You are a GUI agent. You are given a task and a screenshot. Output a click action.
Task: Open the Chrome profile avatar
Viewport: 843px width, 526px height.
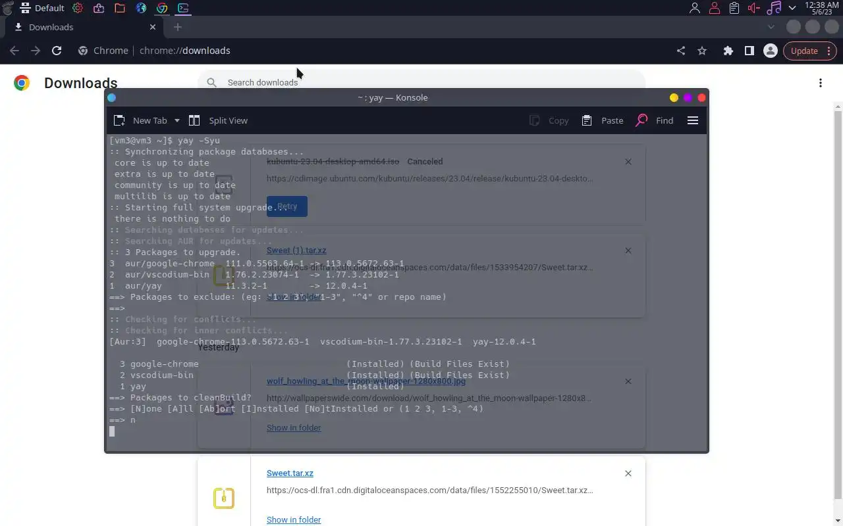click(x=770, y=51)
